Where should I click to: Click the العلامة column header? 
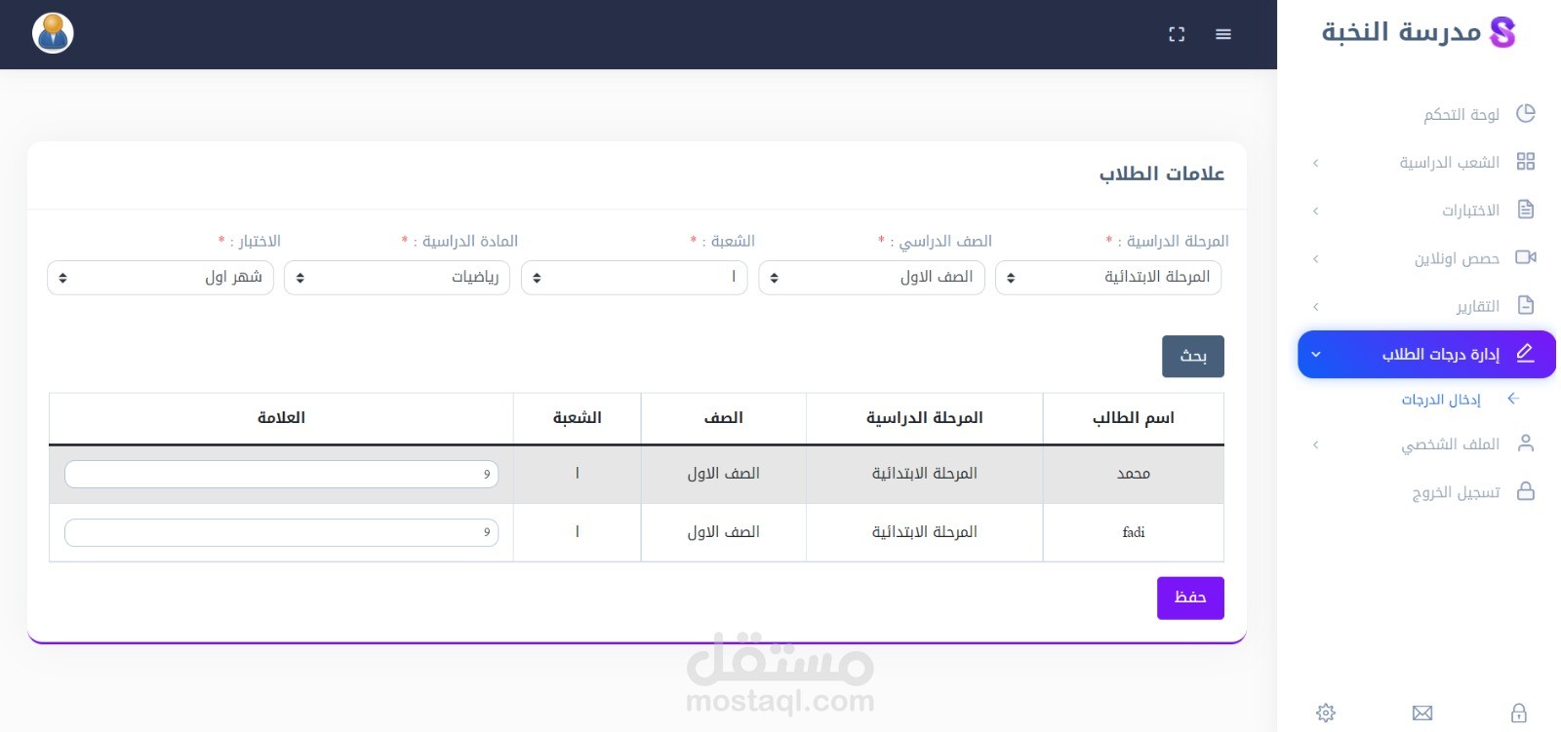[x=281, y=418]
